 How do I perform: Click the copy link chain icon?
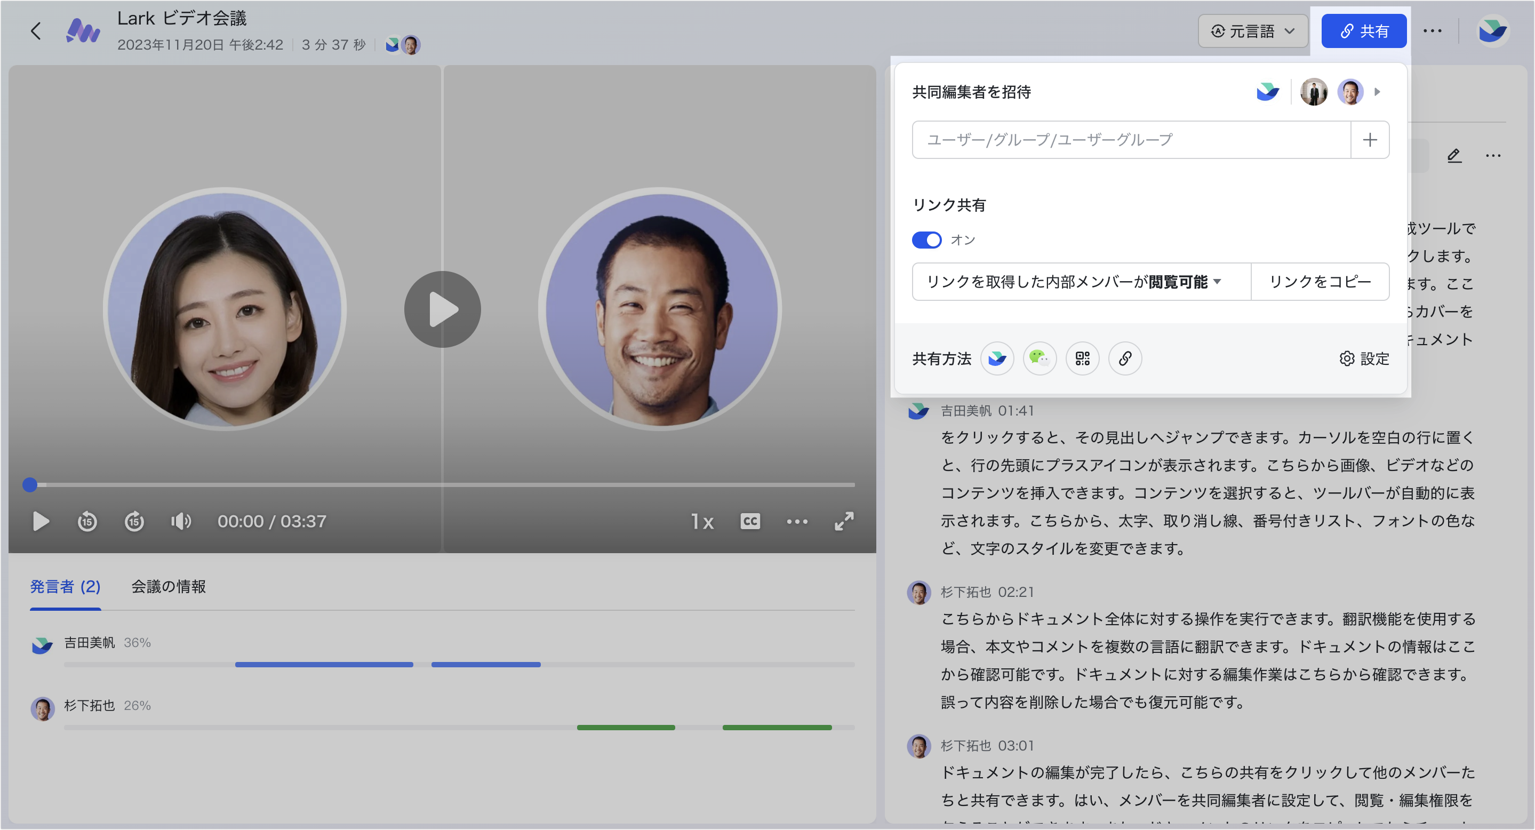point(1125,358)
